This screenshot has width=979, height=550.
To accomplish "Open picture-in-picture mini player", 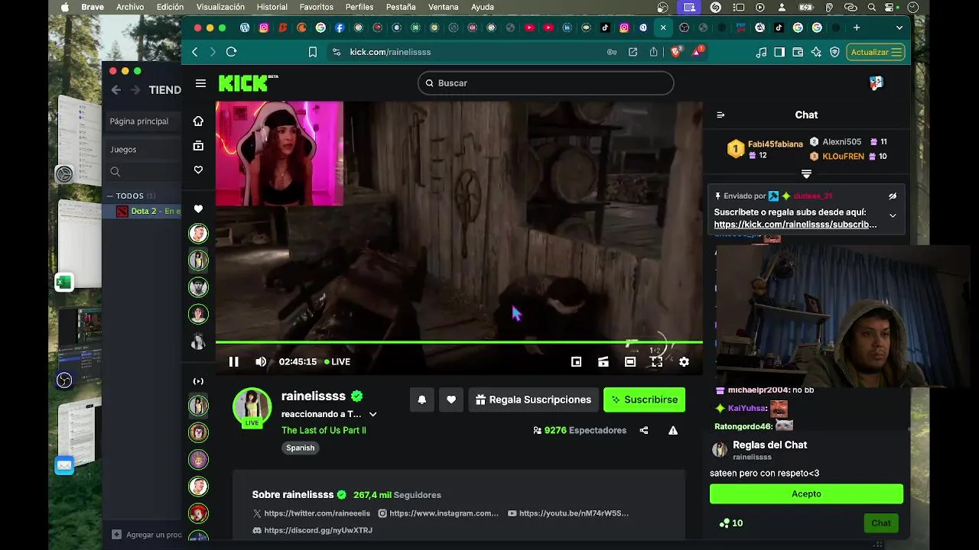I will (x=577, y=362).
